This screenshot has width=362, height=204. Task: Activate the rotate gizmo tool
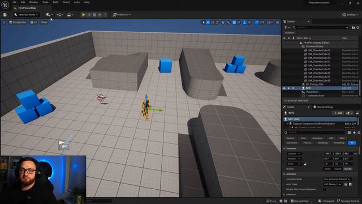coord(213,23)
